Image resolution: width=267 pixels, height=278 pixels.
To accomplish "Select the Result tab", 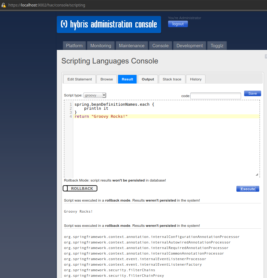I will coord(127,79).
